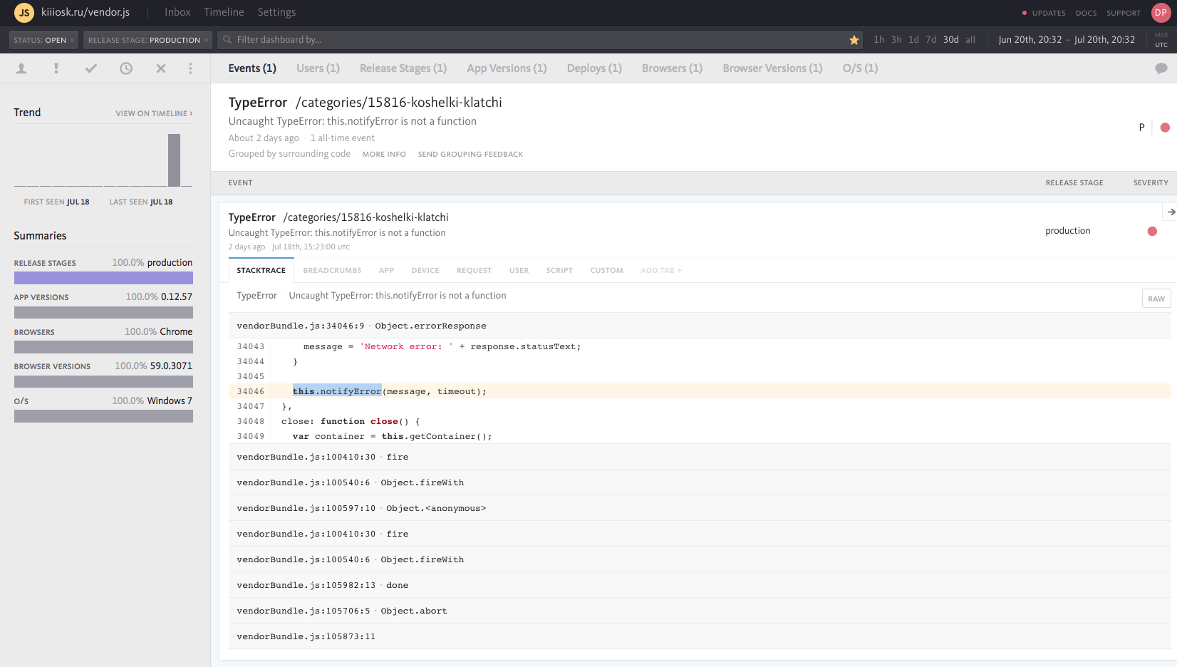Switch to the Release Stages (1) tab
The image size is (1177, 667).
pos(403,68)
